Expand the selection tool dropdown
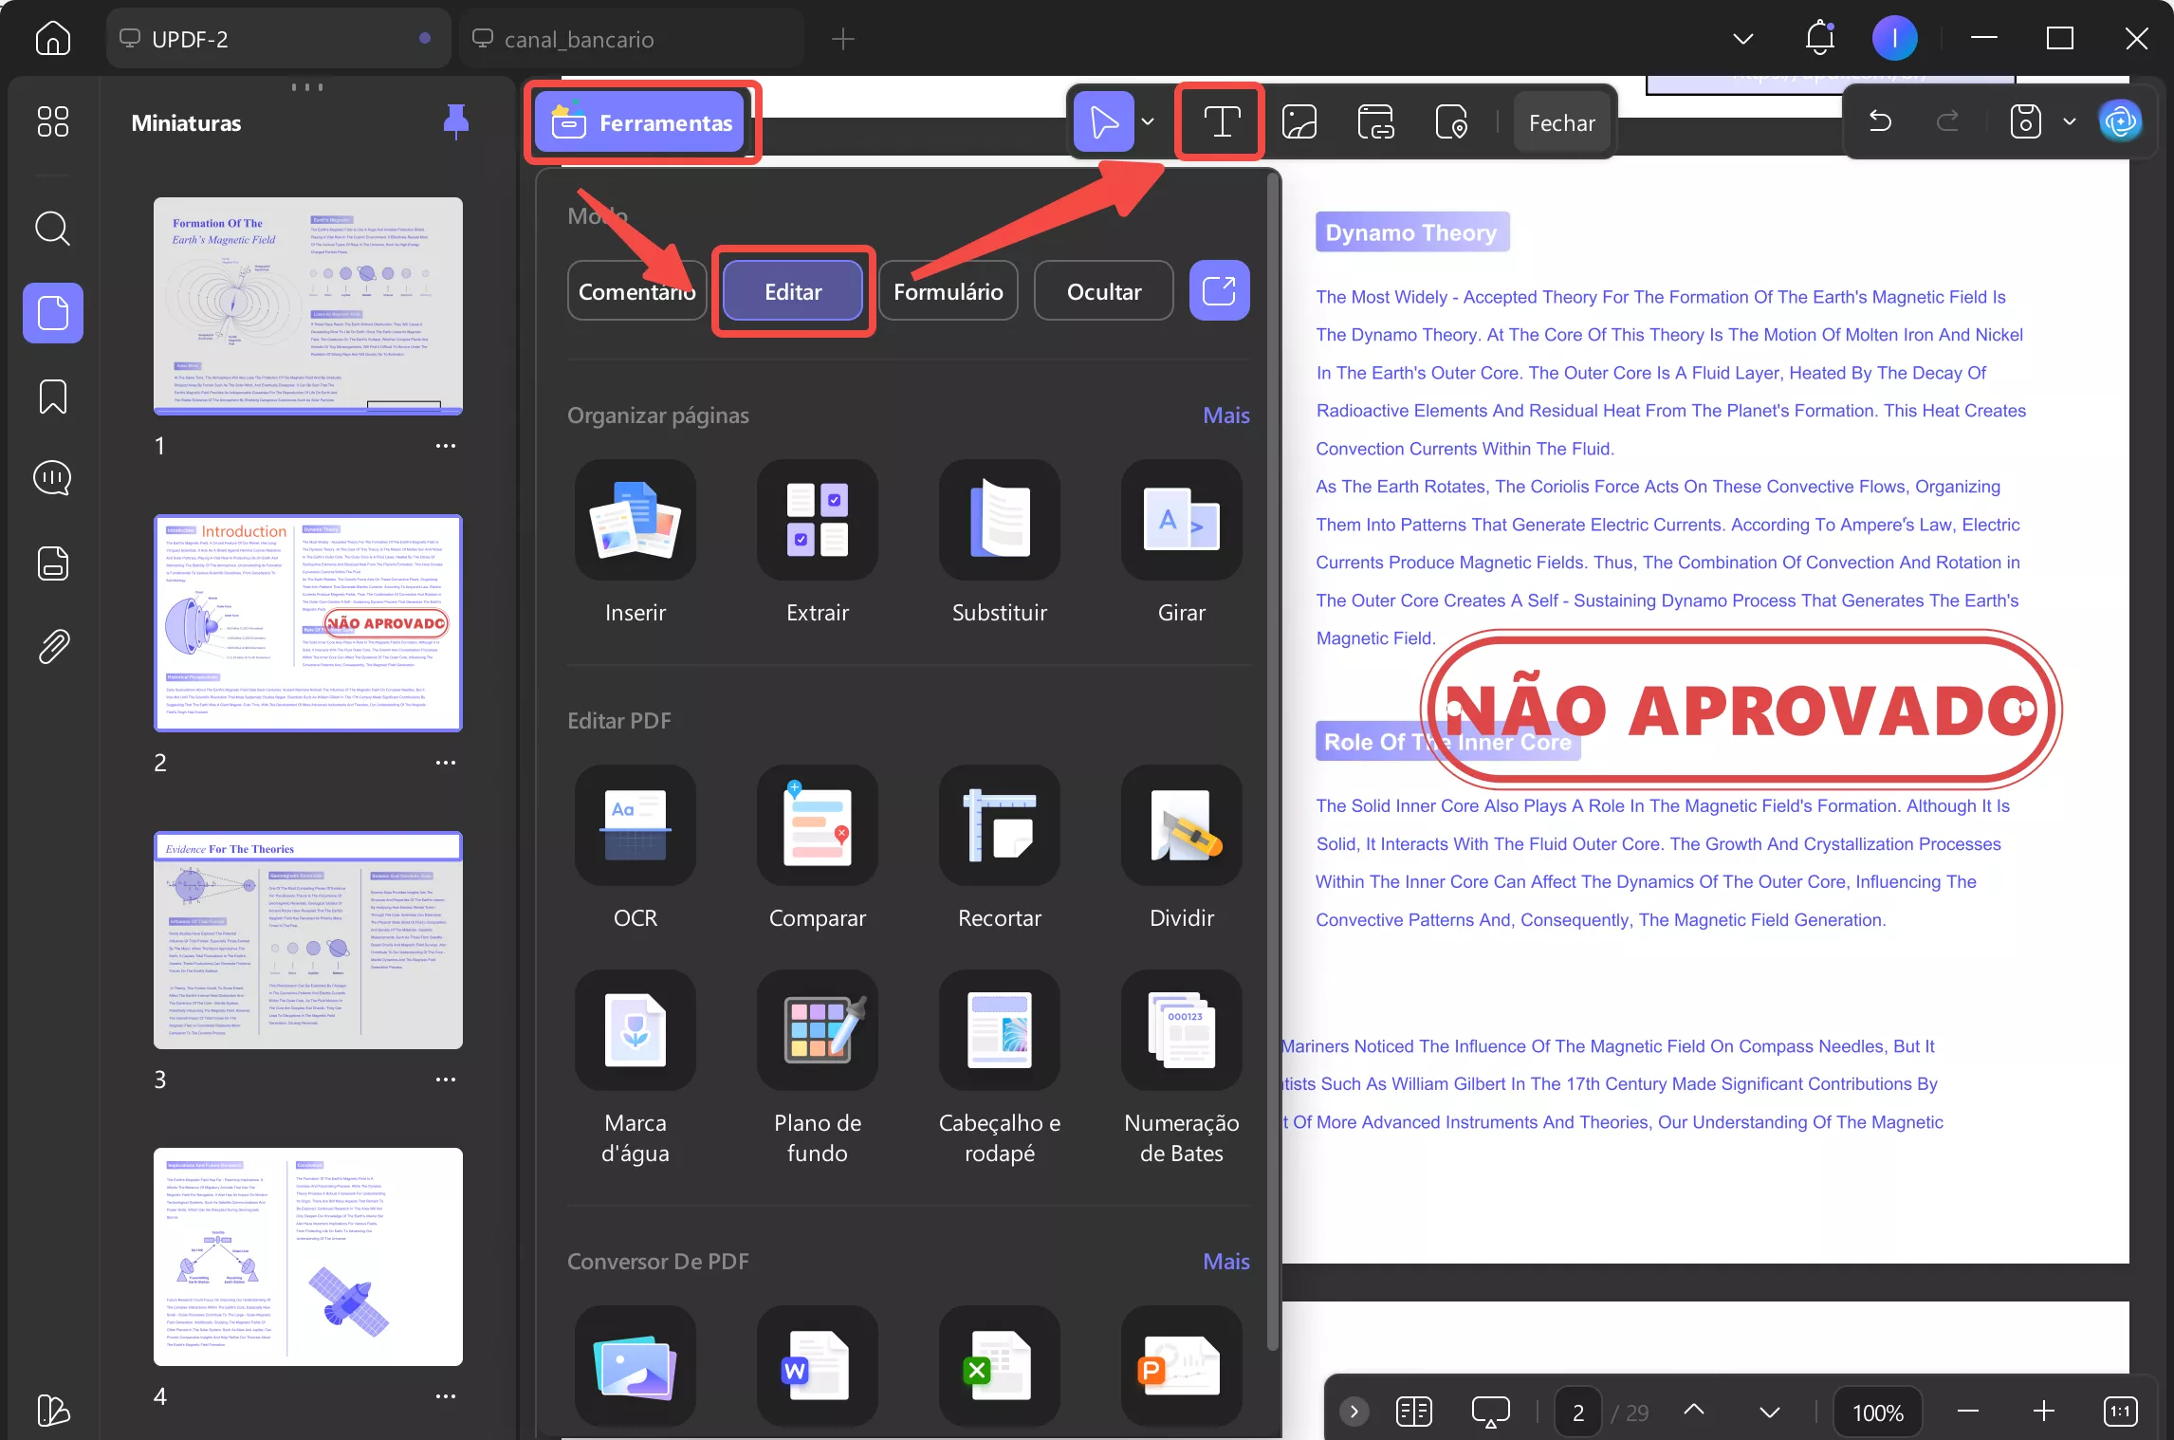Viewport: 2174px width, 1440px height. pos(1149,121)
